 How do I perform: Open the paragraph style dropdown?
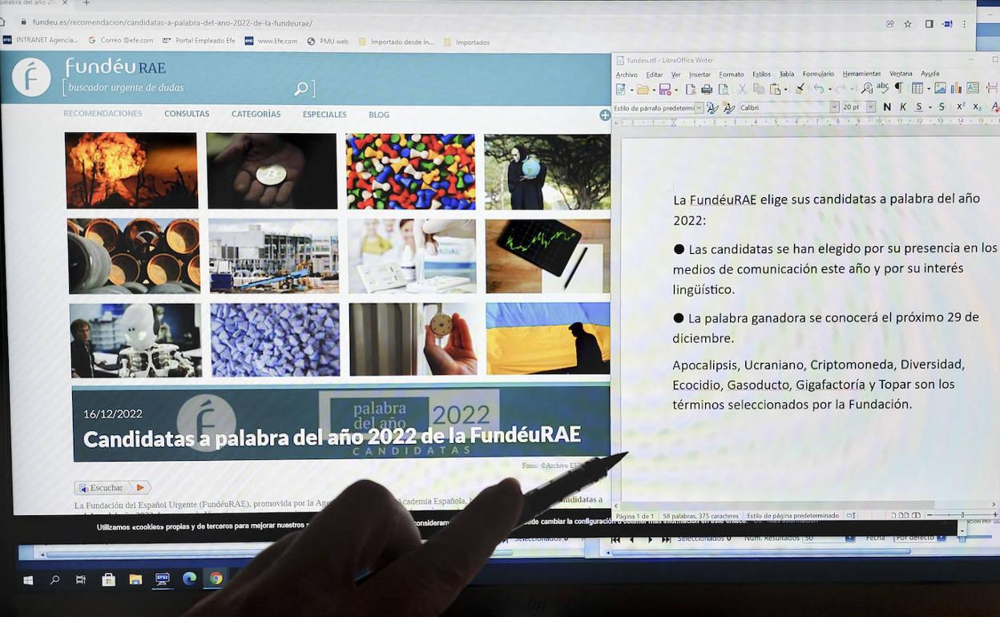pos(699,107)
